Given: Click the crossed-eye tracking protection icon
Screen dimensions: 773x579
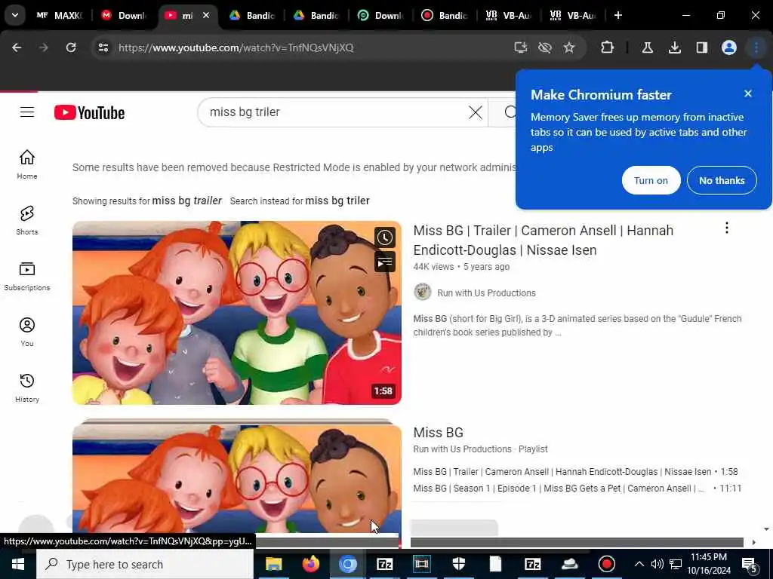Looking at the screenshot, I should pos(545,47).
